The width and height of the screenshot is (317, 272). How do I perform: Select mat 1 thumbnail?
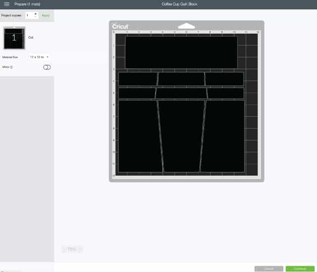(x=14, y=38)
